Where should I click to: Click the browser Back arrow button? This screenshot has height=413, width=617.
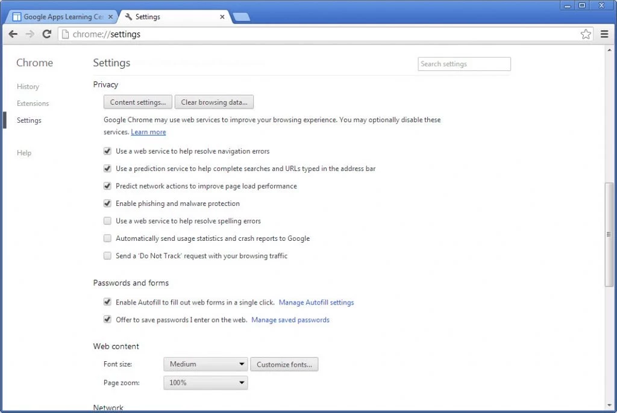(x=13, y=34)
